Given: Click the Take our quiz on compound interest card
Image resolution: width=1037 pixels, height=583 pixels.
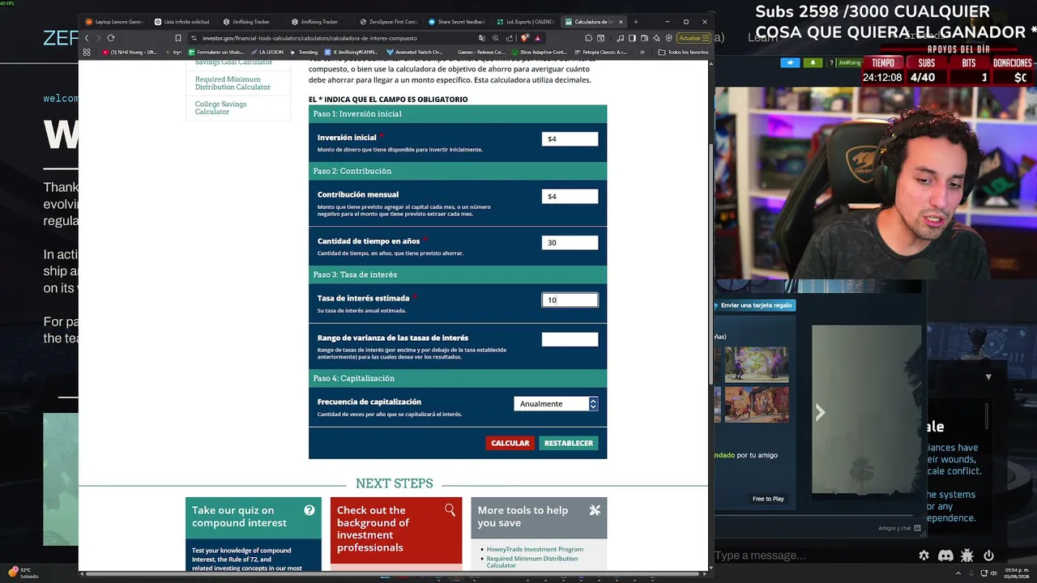Looking at the screenshot, I should [253, 534].
